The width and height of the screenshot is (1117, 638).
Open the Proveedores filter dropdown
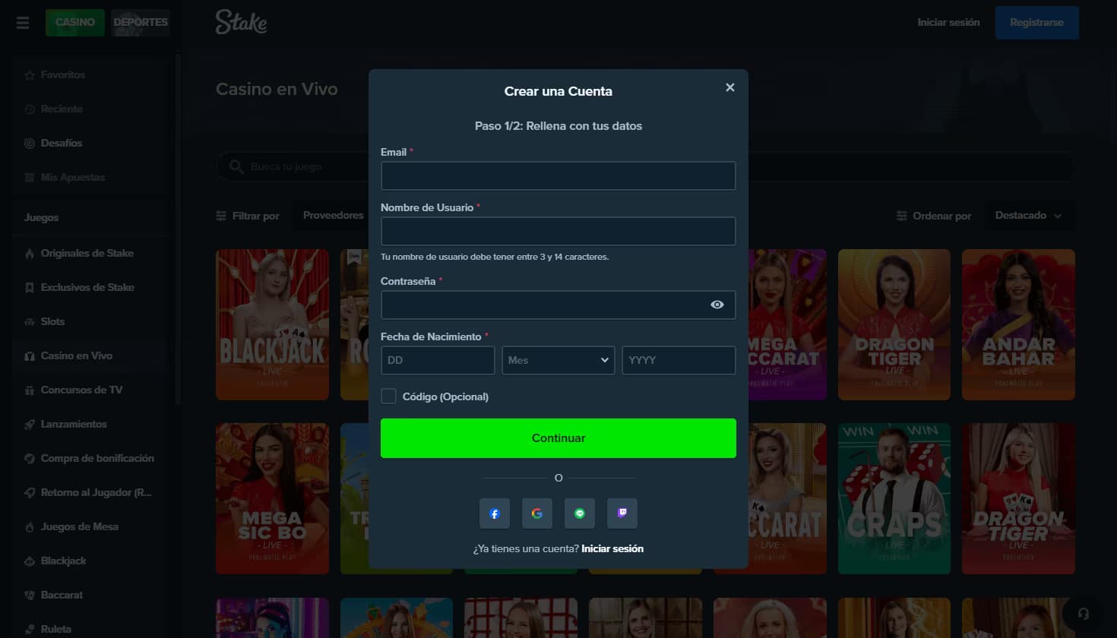pyautogui.click(x=333, y=216)
